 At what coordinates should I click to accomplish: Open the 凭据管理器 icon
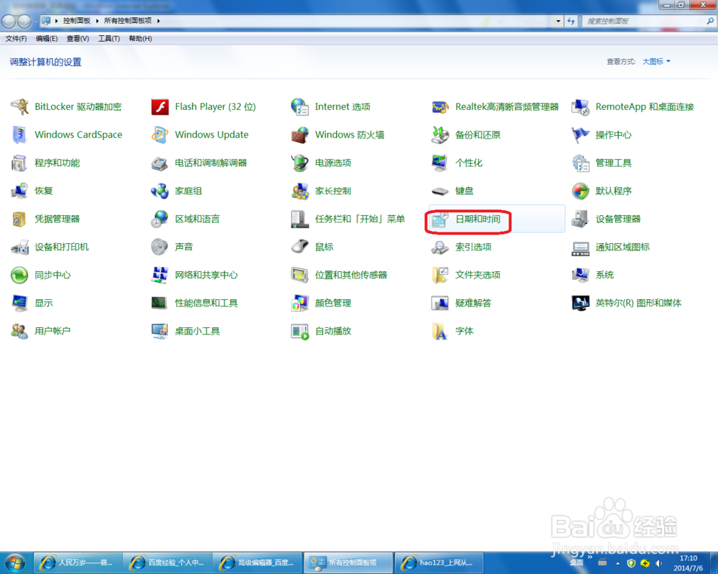(19, 219)
